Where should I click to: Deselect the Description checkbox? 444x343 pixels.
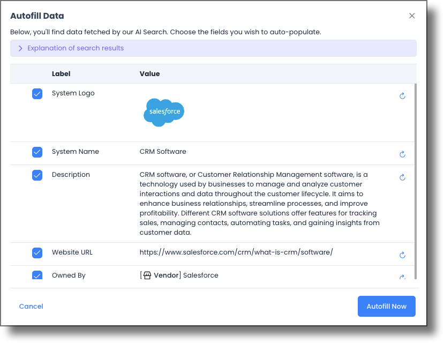point(37,174)
